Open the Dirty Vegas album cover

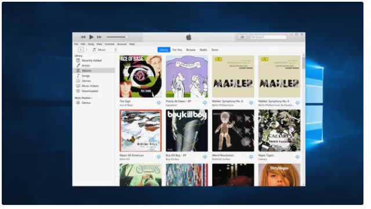coord(279,175)
